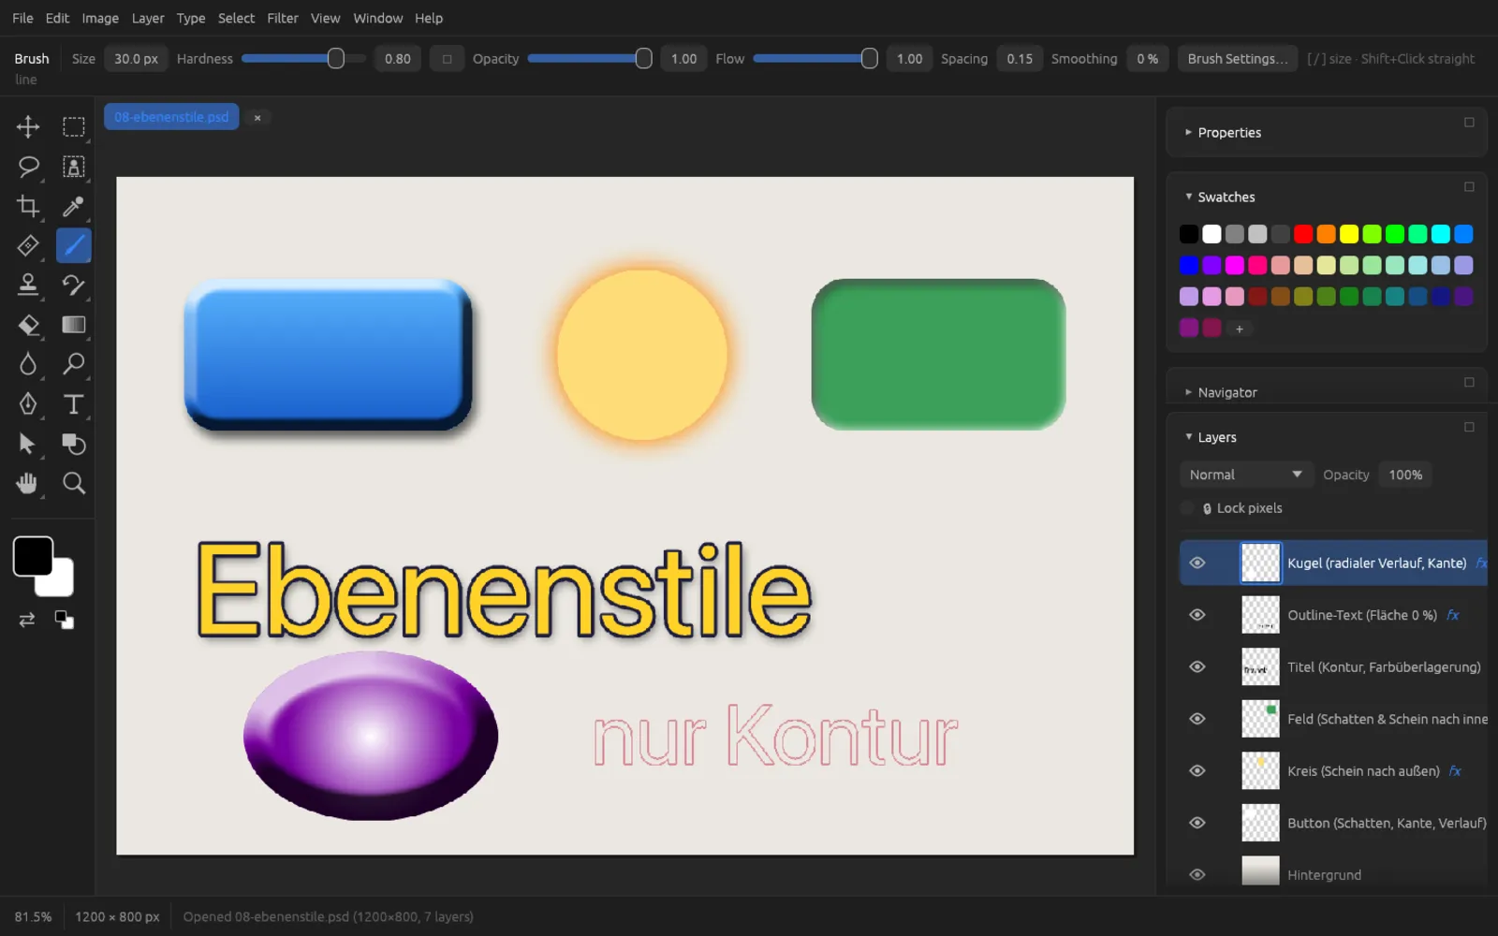Select the Pen tool

click(x=28, y=403)
